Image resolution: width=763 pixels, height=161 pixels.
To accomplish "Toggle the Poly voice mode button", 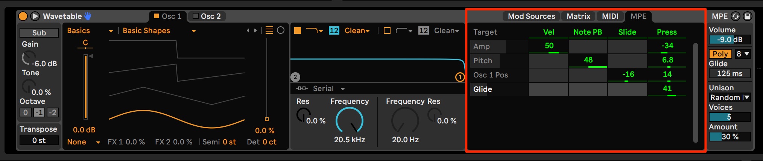I will [x=720, y=54].
